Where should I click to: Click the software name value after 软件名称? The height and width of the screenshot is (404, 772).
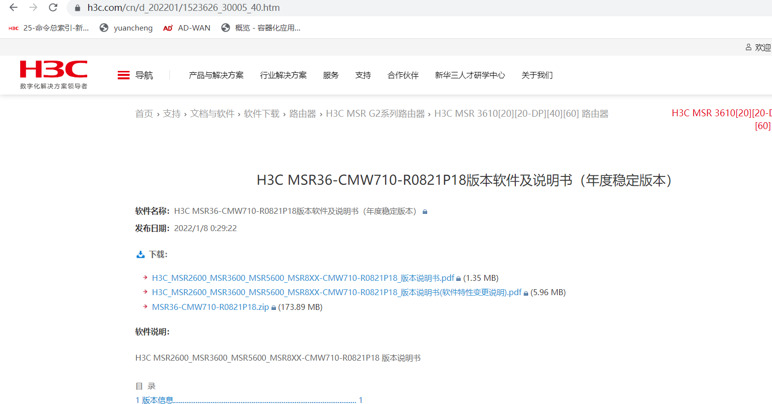click(x=296, y=211)
